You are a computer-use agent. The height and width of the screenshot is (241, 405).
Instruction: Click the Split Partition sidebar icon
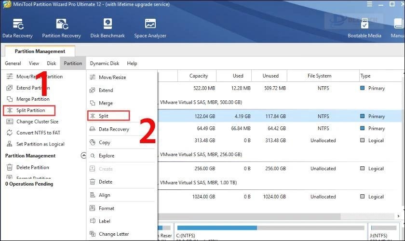point(10,110)
